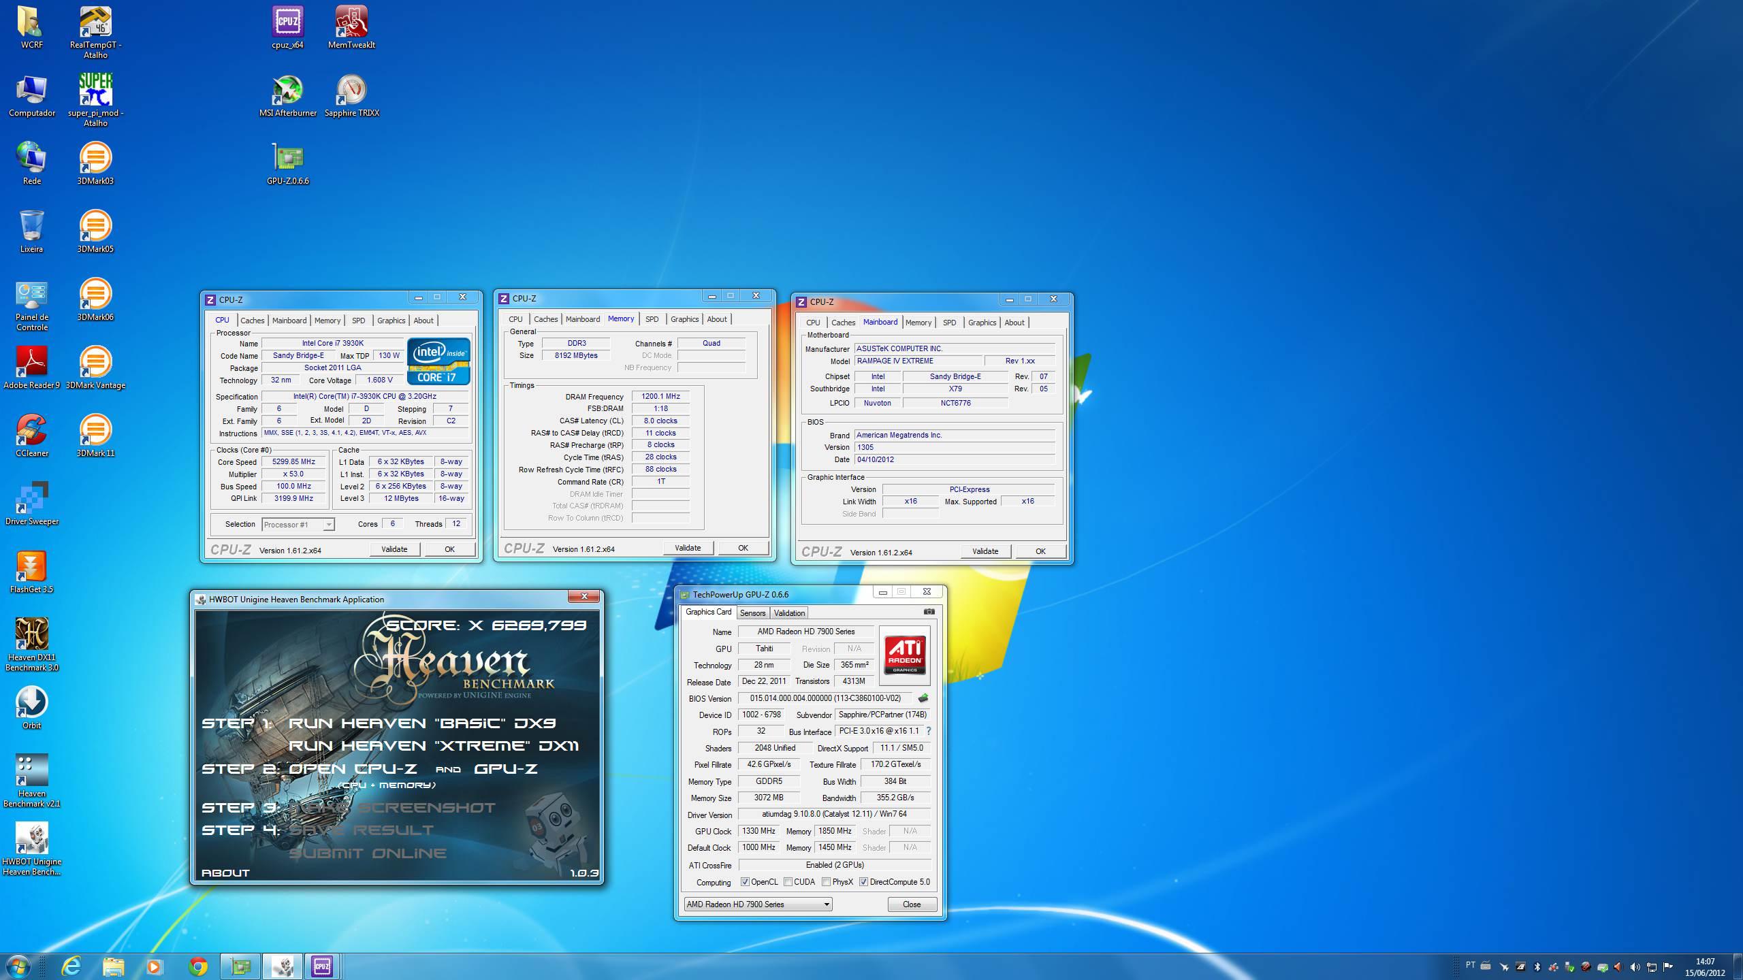Click Validate in the CPU tab CPU-Z window
Image resolution: width=1743 pixels, height=980 pixels.
tap(394, 549)
